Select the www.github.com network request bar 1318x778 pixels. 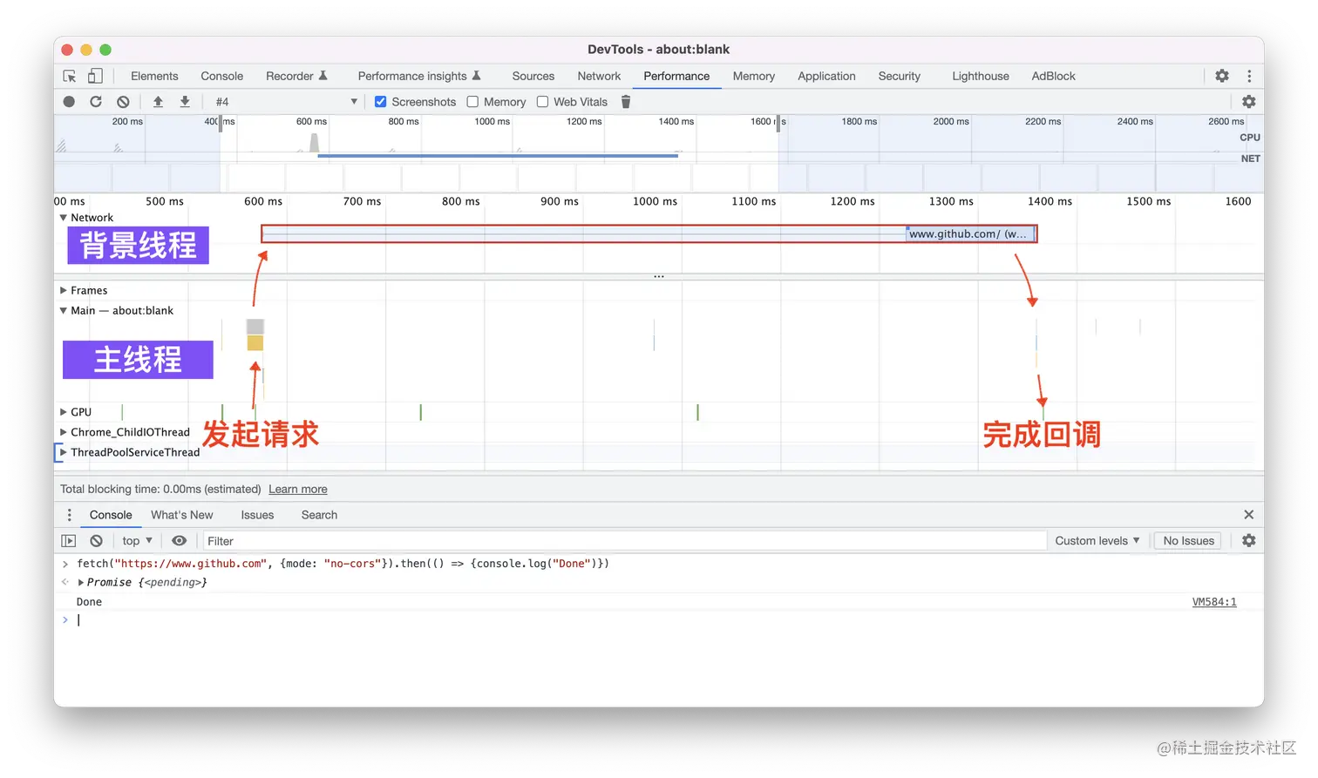coord(649,234)
